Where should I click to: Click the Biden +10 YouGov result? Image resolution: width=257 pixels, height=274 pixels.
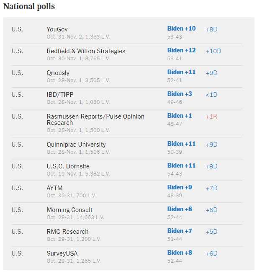(181, 28)
